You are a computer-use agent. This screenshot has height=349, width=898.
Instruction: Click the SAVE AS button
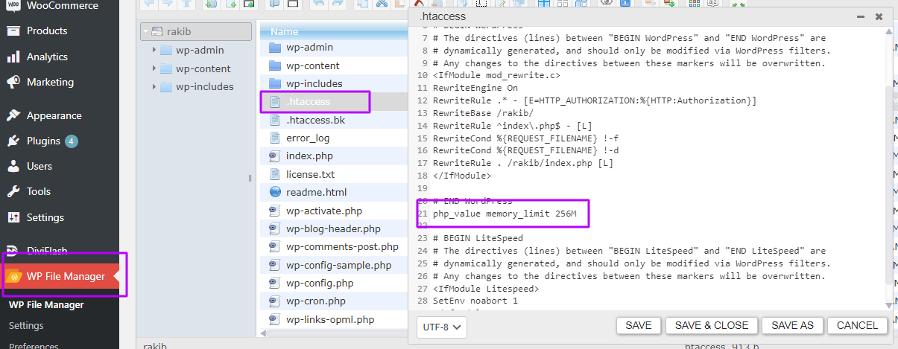point(793,325)
